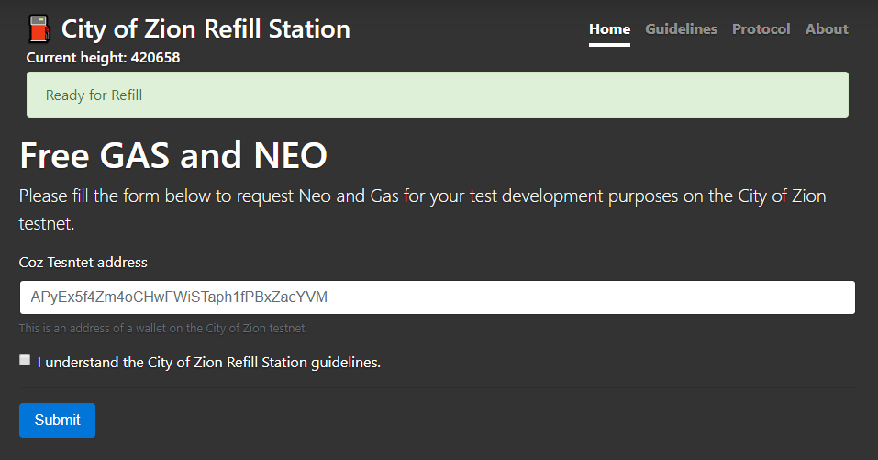Check the guidelines agreement checkbox

(25, 360)
